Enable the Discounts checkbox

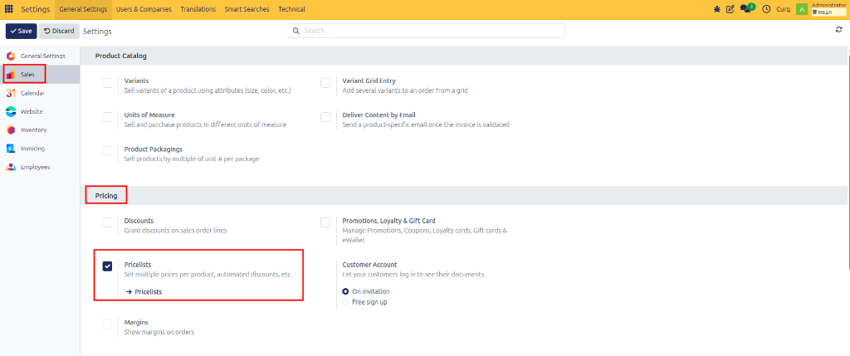click(x=107, y=222)
